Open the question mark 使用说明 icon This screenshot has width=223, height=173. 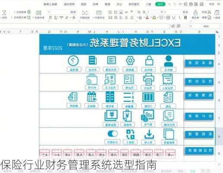tap(73, 61)
